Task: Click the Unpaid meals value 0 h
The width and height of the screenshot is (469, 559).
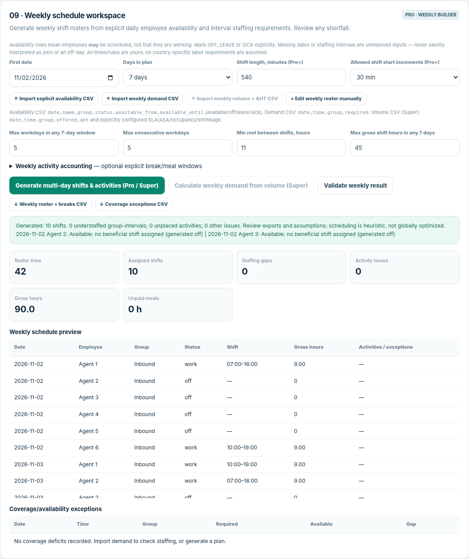Action: click(135, 309)
